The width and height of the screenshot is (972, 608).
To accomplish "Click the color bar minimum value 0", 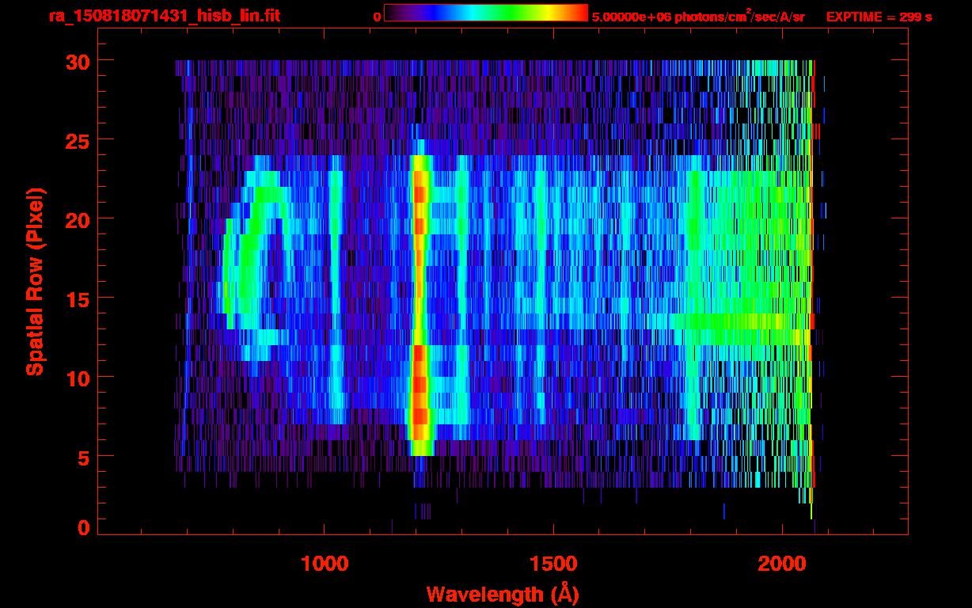I will tap(378, 17).
